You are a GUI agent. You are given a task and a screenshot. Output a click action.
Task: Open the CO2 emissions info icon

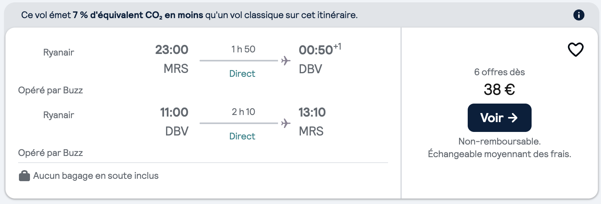click(579, 15)
